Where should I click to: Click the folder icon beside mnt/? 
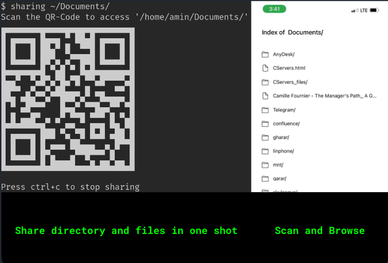[265, 165]
